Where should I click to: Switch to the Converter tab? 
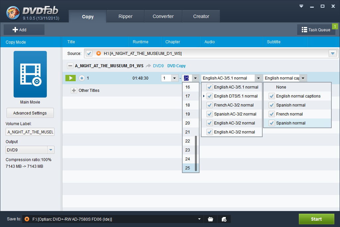(163, 16)
